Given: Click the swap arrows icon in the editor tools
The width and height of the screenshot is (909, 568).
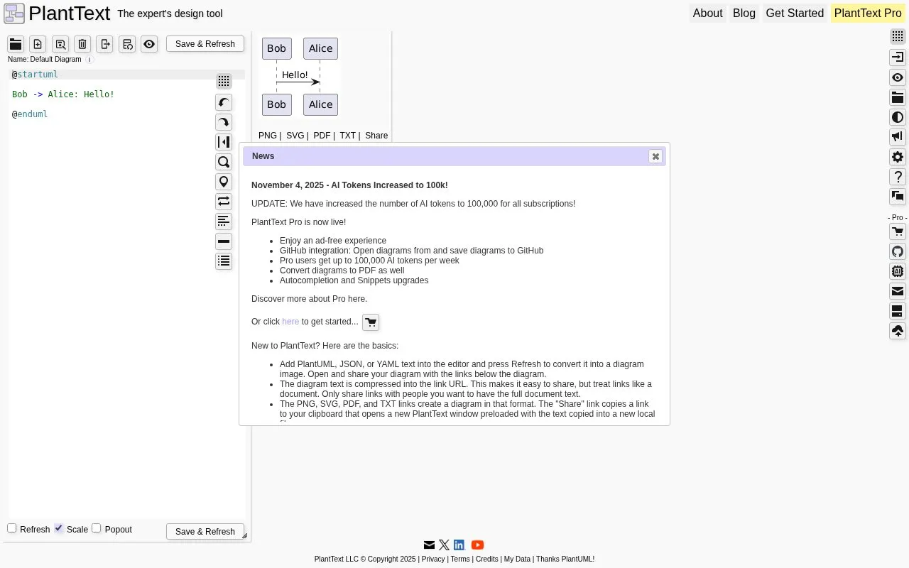Looking at the screenshot, I should pyautogui.click(x=224, y=202).
